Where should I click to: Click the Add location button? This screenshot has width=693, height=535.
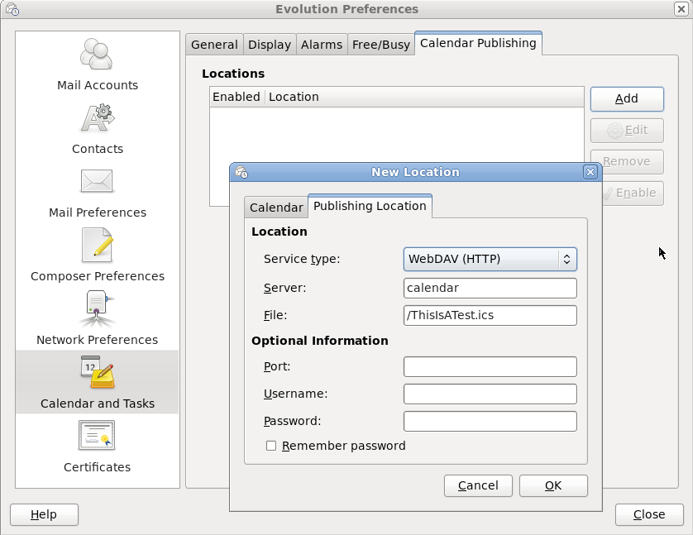(627, 98)
